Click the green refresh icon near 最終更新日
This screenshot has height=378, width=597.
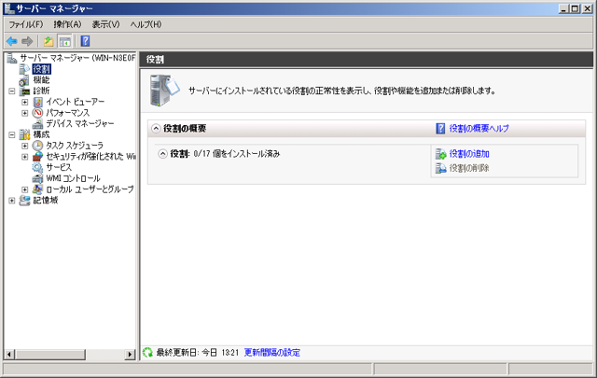[x=147, y=353]
